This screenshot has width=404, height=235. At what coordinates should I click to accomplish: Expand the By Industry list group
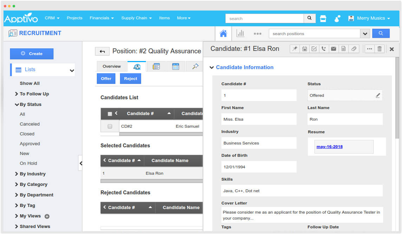(x=32, y=174)
